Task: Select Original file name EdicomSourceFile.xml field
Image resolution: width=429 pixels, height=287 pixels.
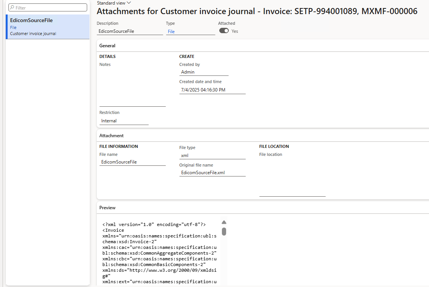Action: pos(212,173)
